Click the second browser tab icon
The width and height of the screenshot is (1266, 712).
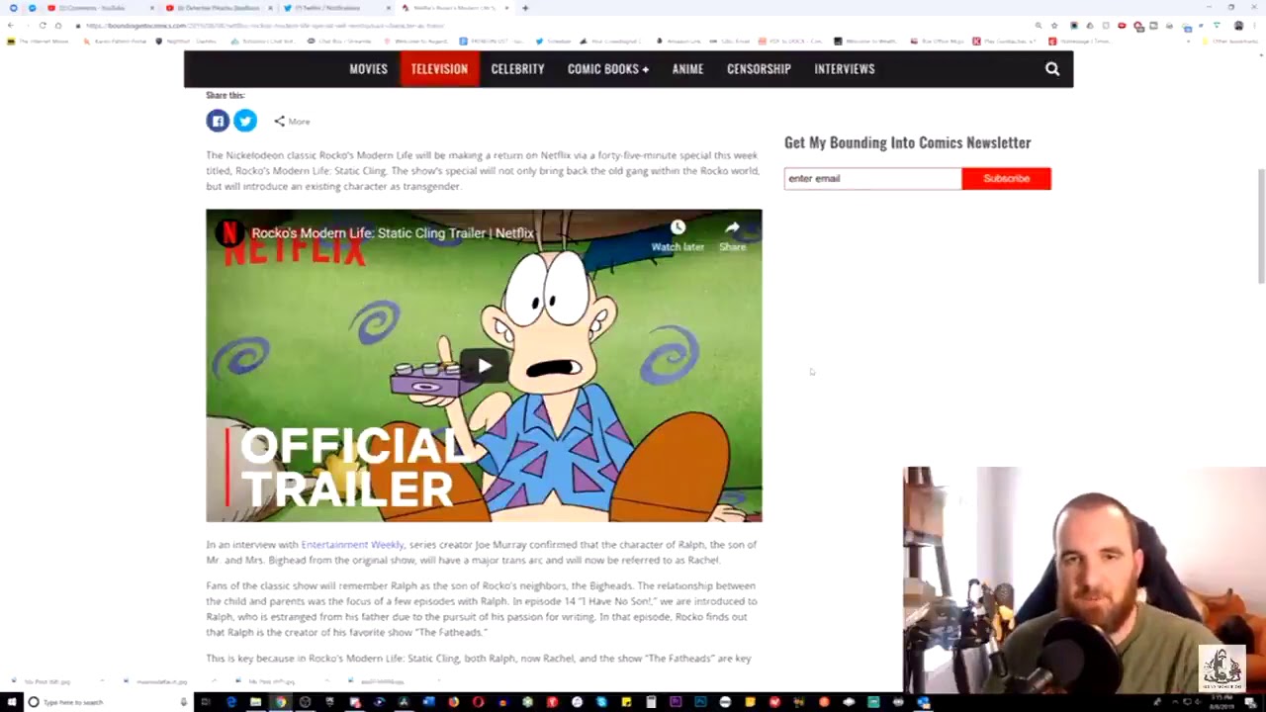pyautogui.click(x=32, y=8)
